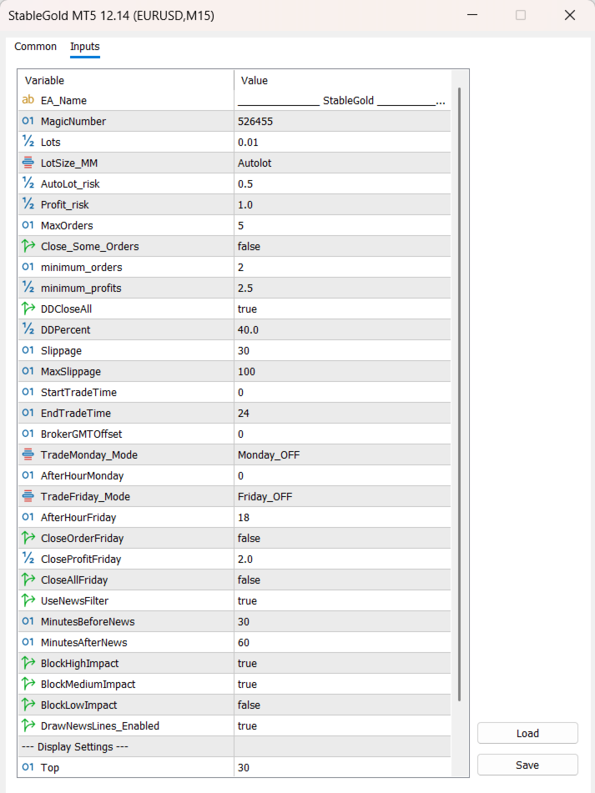595x793 pixels.
Task: Select the Inputs tab
Action: pos(85,47)
